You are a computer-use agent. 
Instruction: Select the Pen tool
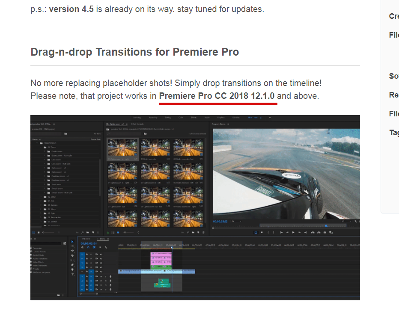(x=72, y=265)
